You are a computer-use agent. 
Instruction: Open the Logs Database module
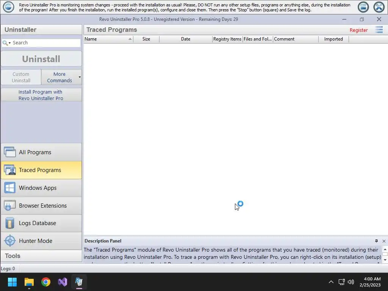click(41, 223)
